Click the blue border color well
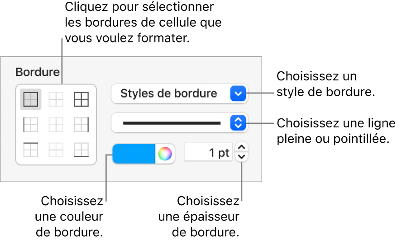This screenshot has height=244, width=402. point(134,154)
